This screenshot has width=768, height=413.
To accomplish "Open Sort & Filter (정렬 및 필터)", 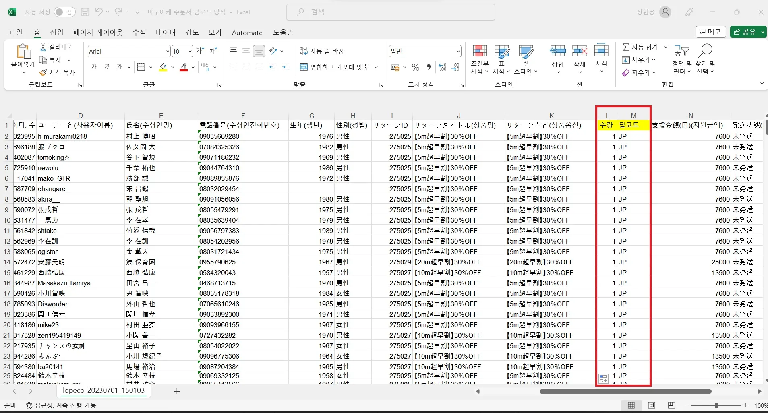I will pyautogui.click(x=682, y=60).
